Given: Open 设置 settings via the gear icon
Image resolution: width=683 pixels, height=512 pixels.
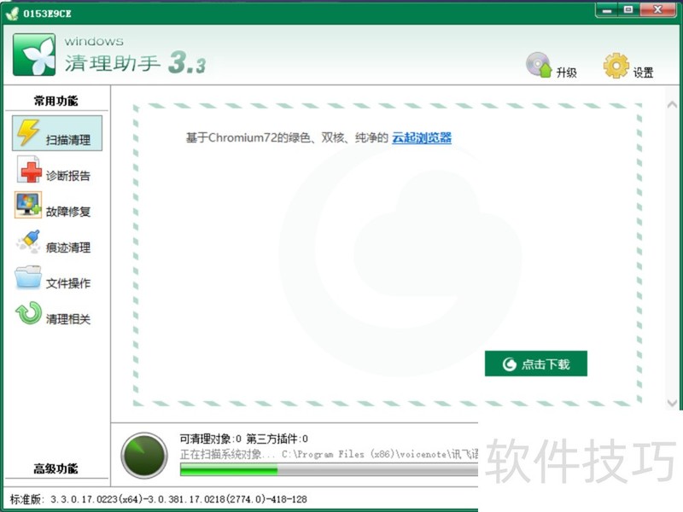Looking at the screenshot, I should pyautogui.click(x=615, y=67).
